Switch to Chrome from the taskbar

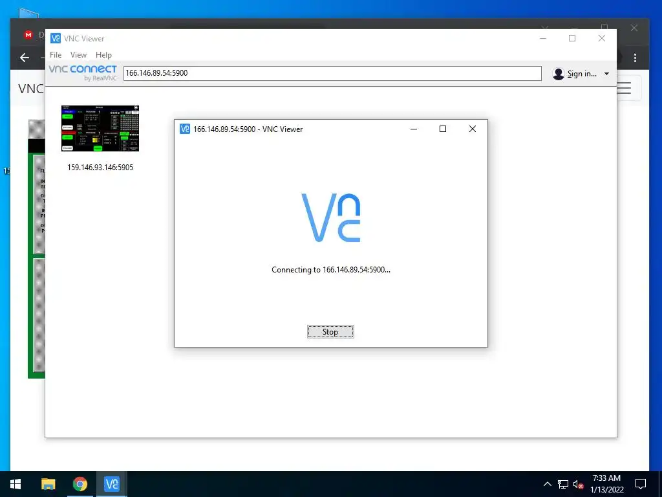(80, 484)
